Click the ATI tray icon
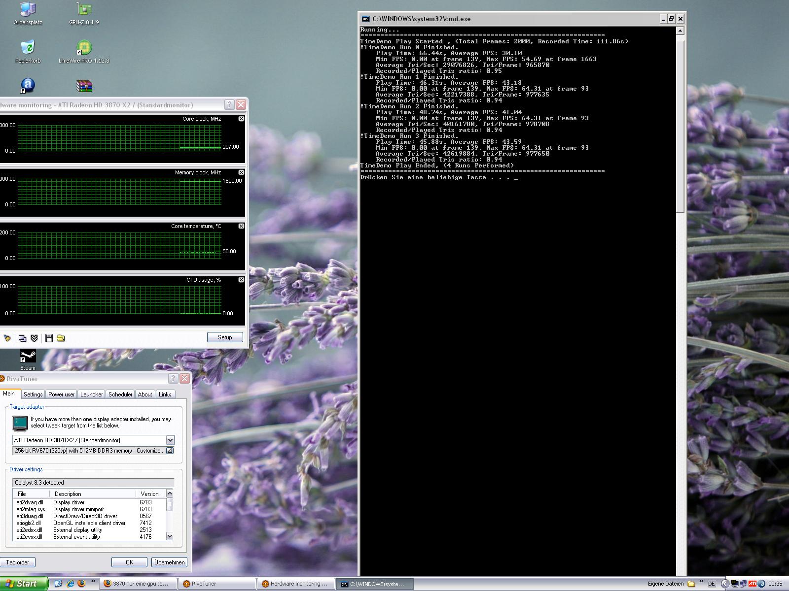789x591 pixels. tap(753, 584)
